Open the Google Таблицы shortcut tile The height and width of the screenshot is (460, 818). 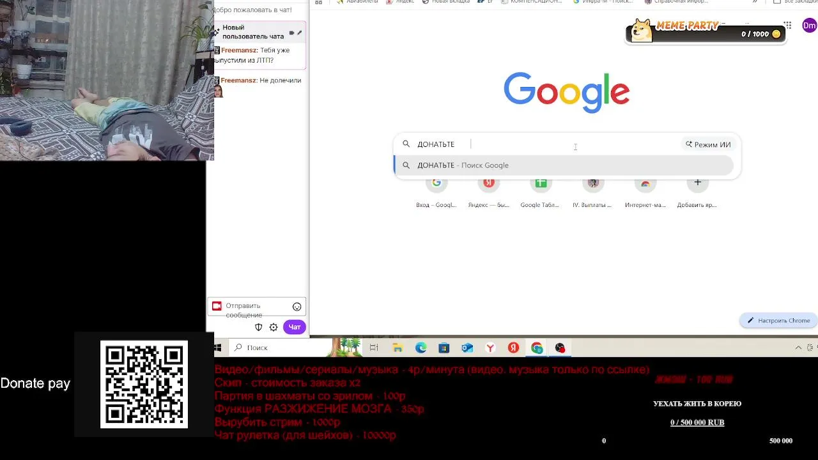click(541, 192)
